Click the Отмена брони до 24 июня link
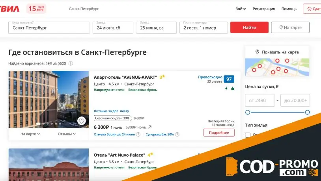This screenshot has width=321, height=181. coord(114,135)
